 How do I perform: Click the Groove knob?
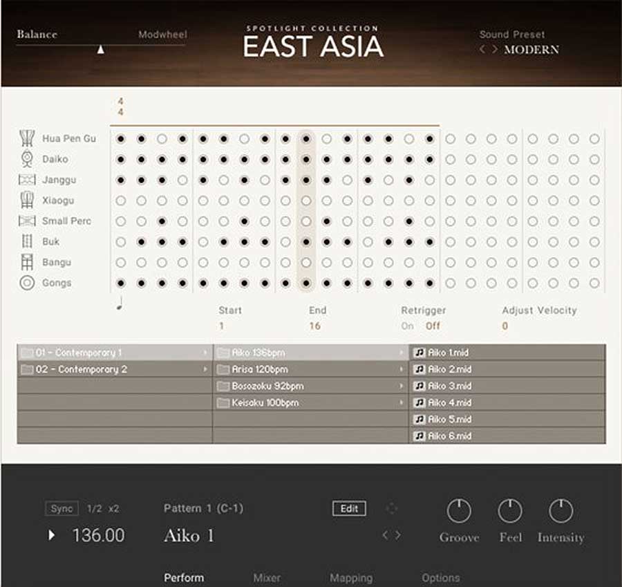(459, 511)
